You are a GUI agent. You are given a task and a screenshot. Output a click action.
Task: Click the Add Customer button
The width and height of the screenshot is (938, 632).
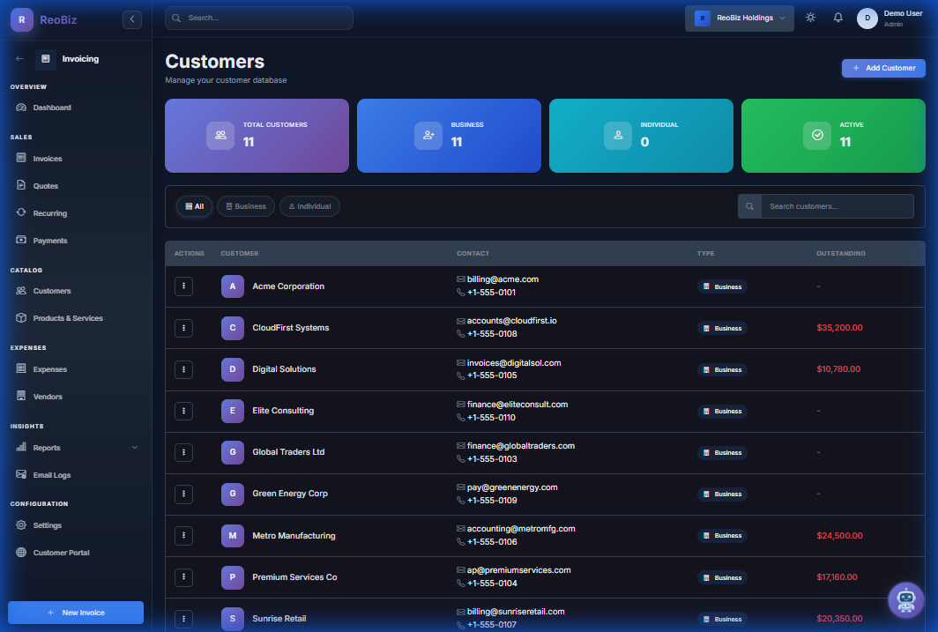[x=883, y=68]
